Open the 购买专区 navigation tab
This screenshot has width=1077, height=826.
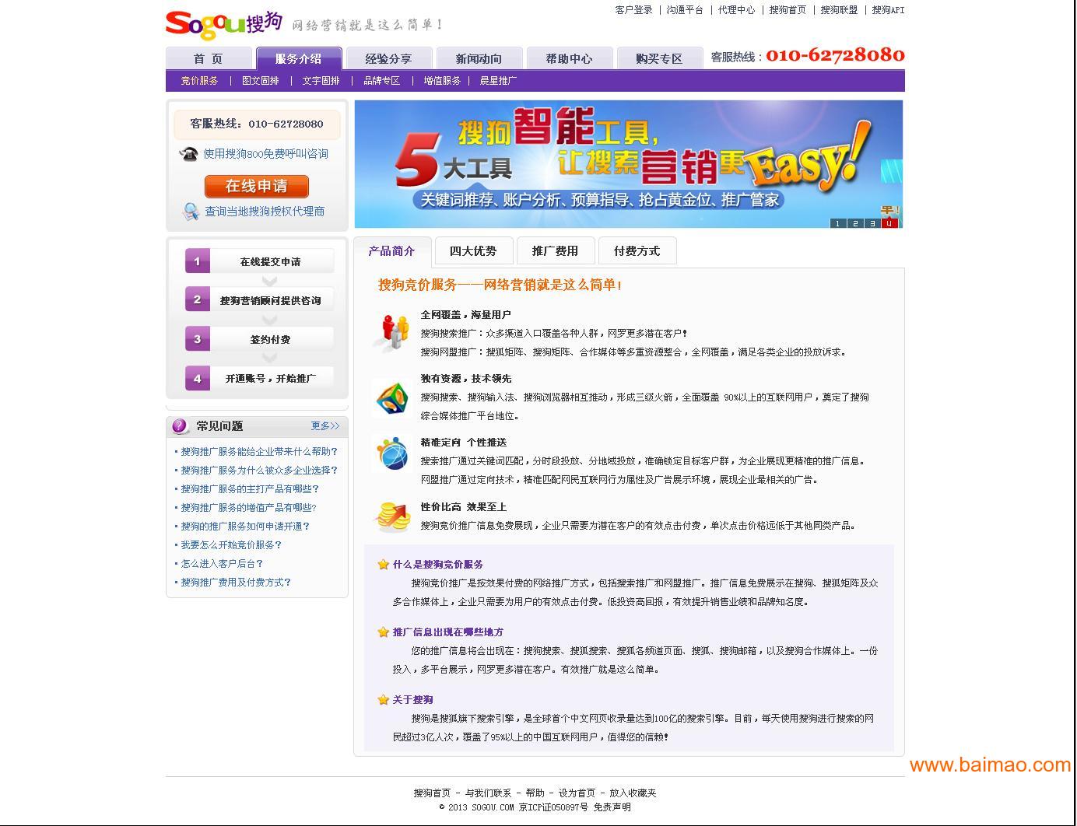coord(659,58)
